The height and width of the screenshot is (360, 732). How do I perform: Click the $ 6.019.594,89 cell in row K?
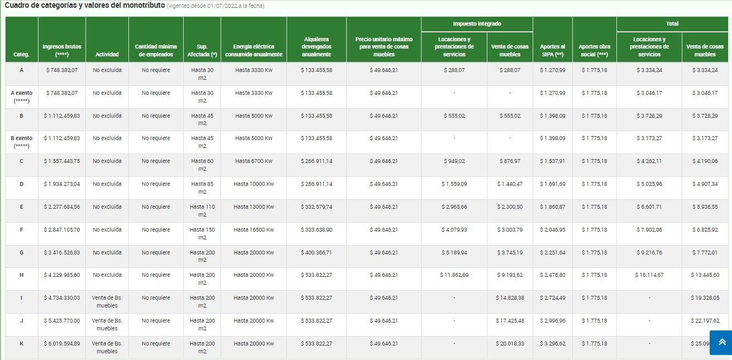(62, 344)
